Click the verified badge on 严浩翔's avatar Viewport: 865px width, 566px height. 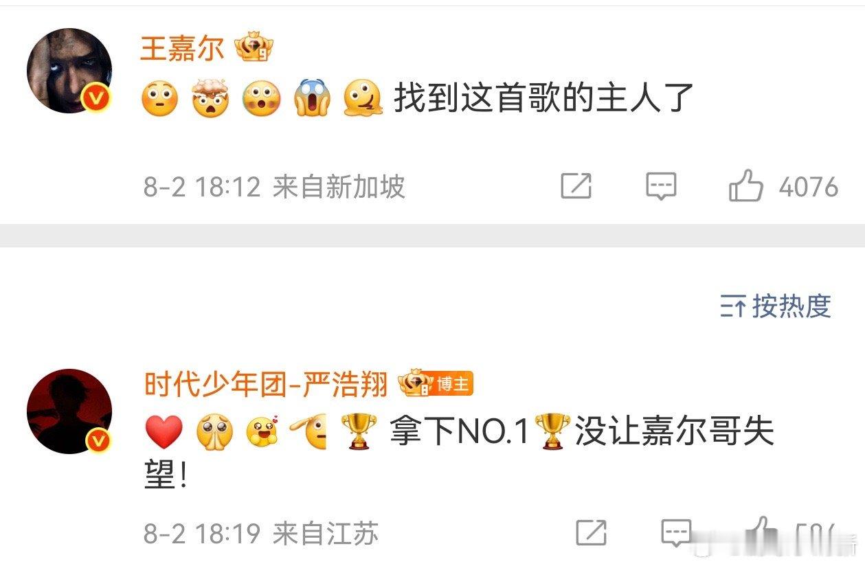pos(98,440)
